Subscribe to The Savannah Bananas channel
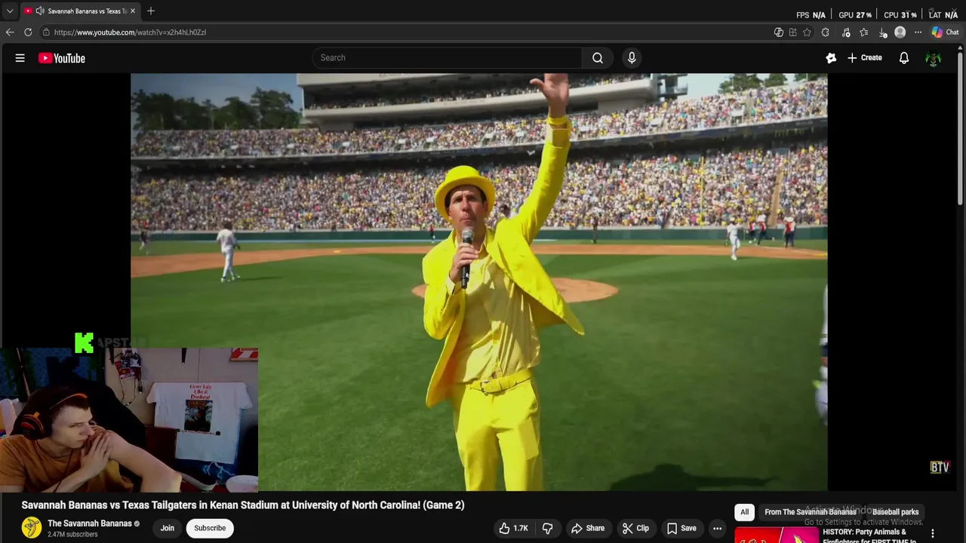 click(210, 528)
